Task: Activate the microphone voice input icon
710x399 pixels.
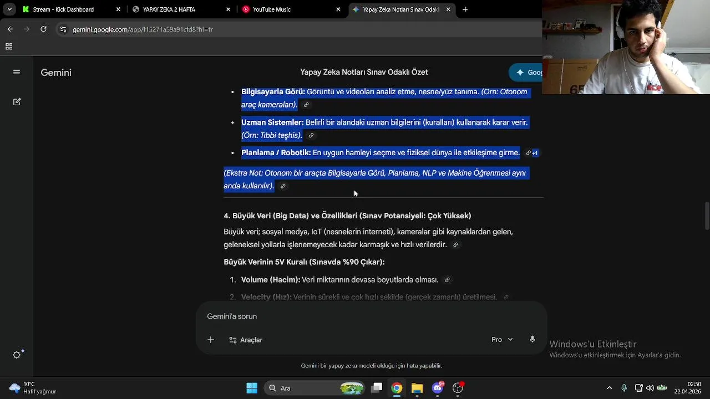Action: point(532,340)
